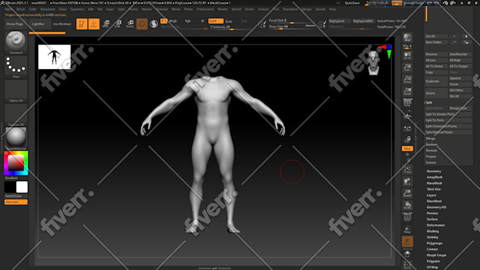Open the Help menu
480x270 pixels.
pos(332,9)
